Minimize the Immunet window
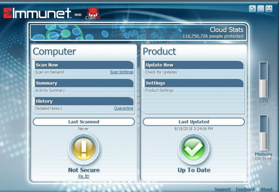This screenshot has width=279, height=192. pyautogui.click(x=261, y=9)
